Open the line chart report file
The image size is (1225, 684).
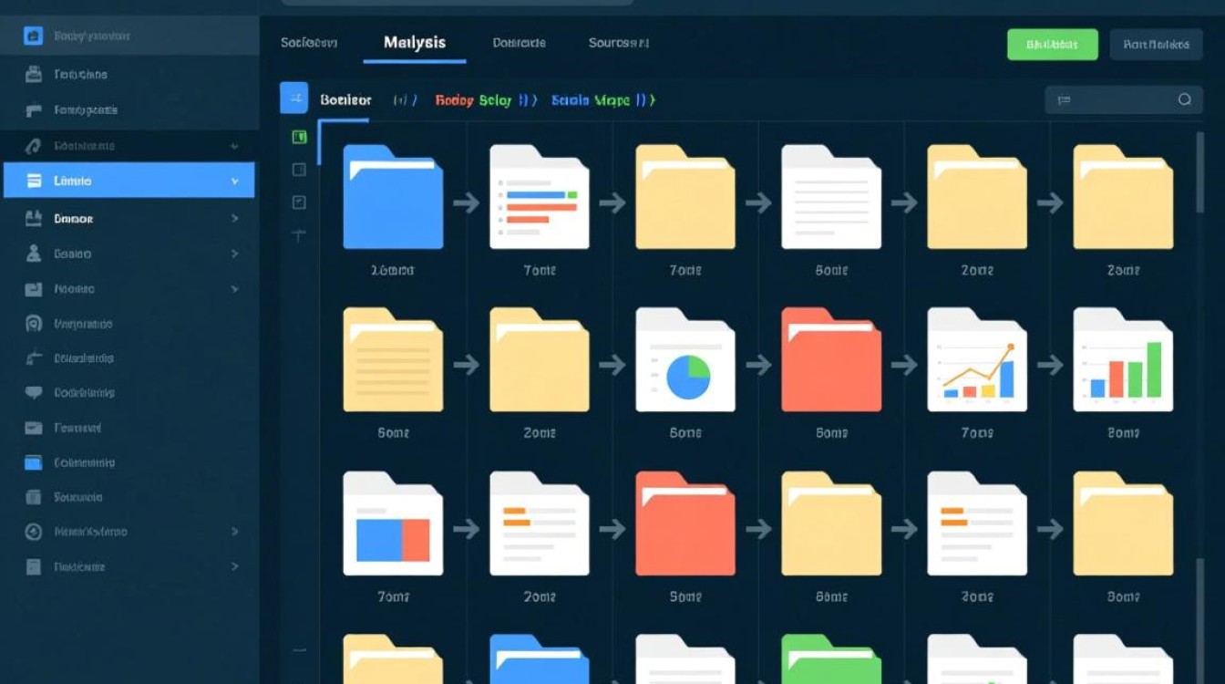(977, 360)
